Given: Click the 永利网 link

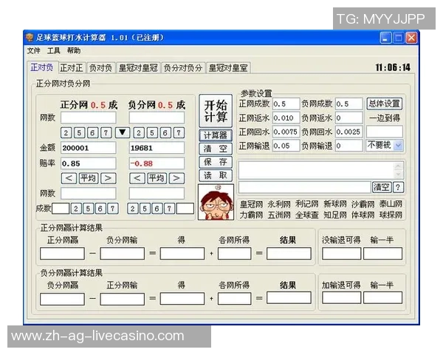Looking at the screenshot, I should click(x=279, y=204).
